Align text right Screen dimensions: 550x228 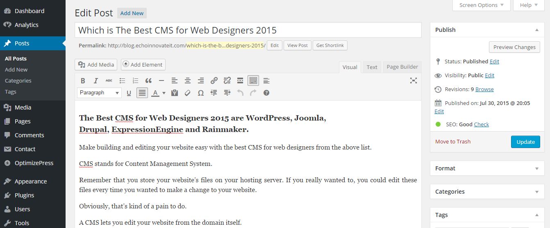(201, 80)
